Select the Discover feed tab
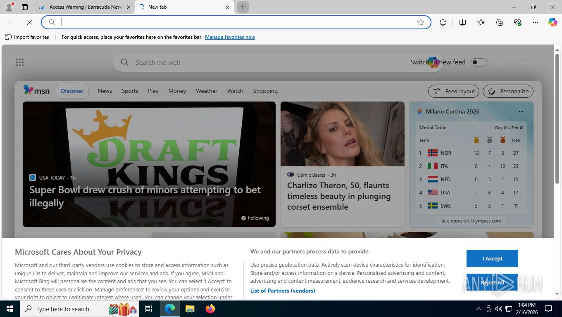 [72, 91]
